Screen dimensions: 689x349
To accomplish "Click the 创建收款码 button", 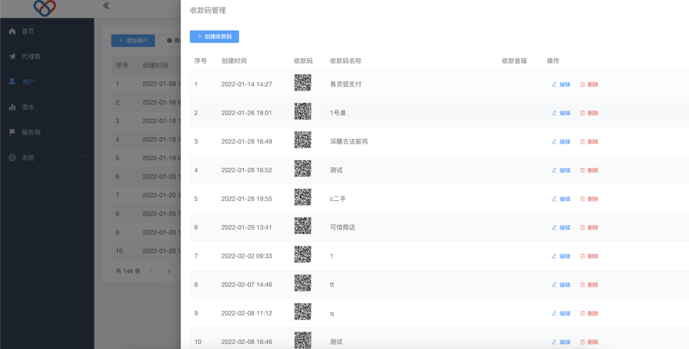I will (x=214, y=36).
